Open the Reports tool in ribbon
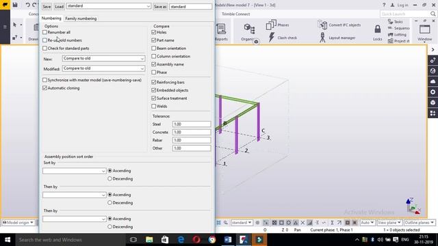438x246 pixels. 221,32
